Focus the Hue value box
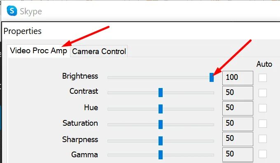280x163 pixels. (238, 108)
